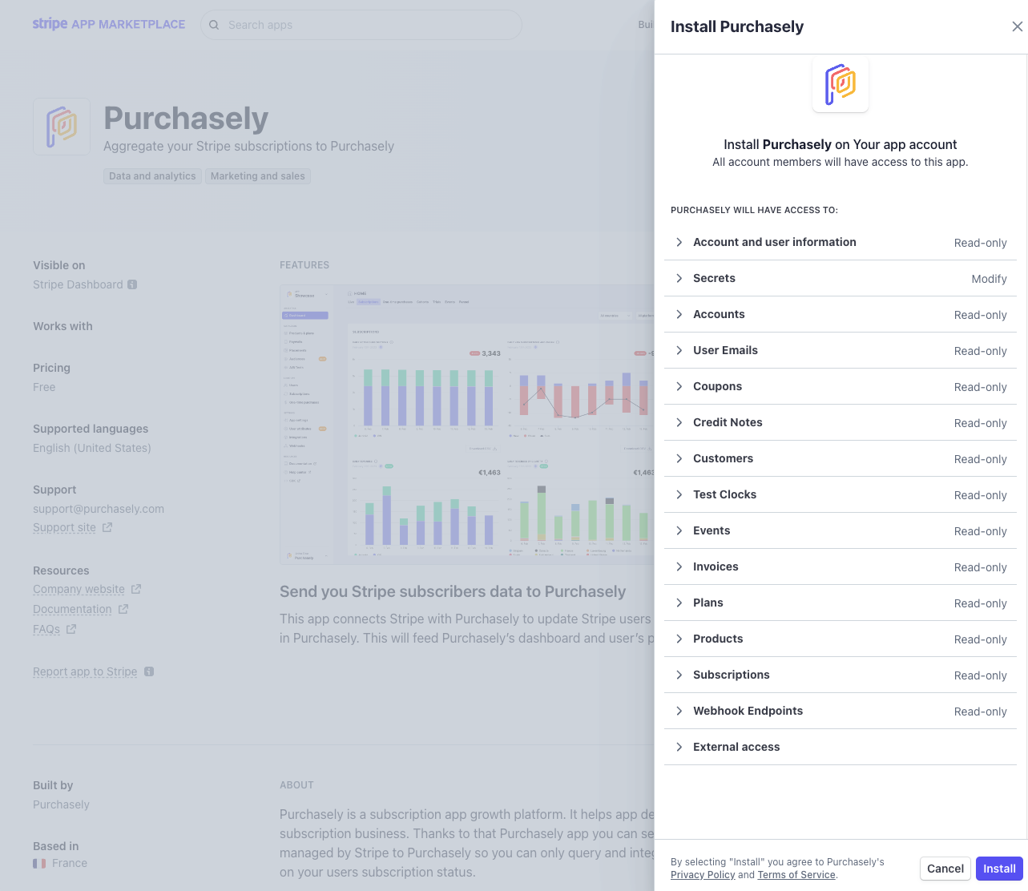Click the features dashboard screenshot thumbnail

point(467,425)
